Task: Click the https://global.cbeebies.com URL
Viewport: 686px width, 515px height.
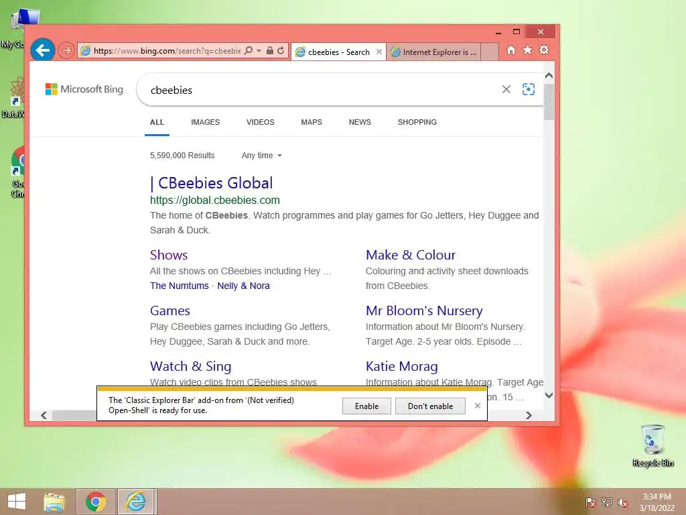Action: tap(215, 200)
